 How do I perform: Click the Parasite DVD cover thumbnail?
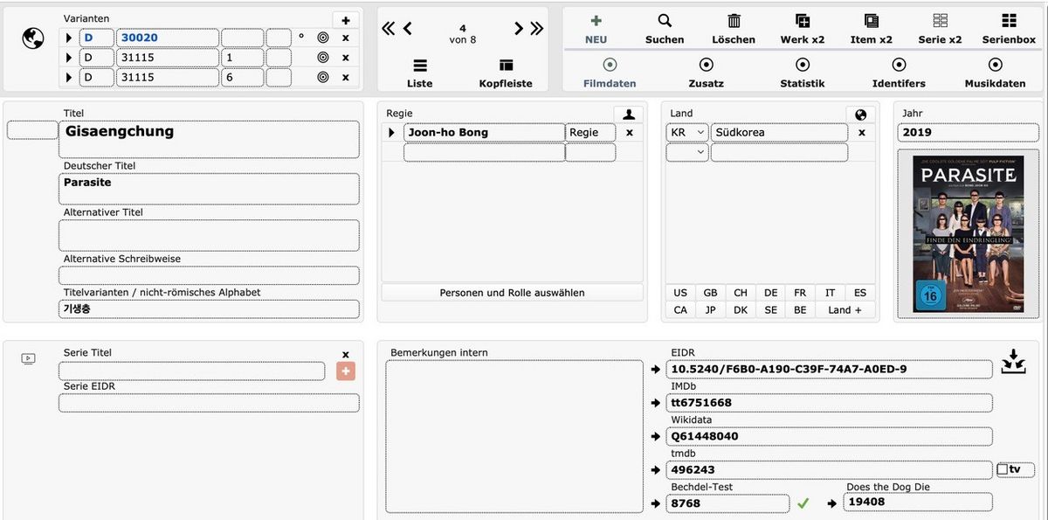pyautogui.click(x=968, y=233)
